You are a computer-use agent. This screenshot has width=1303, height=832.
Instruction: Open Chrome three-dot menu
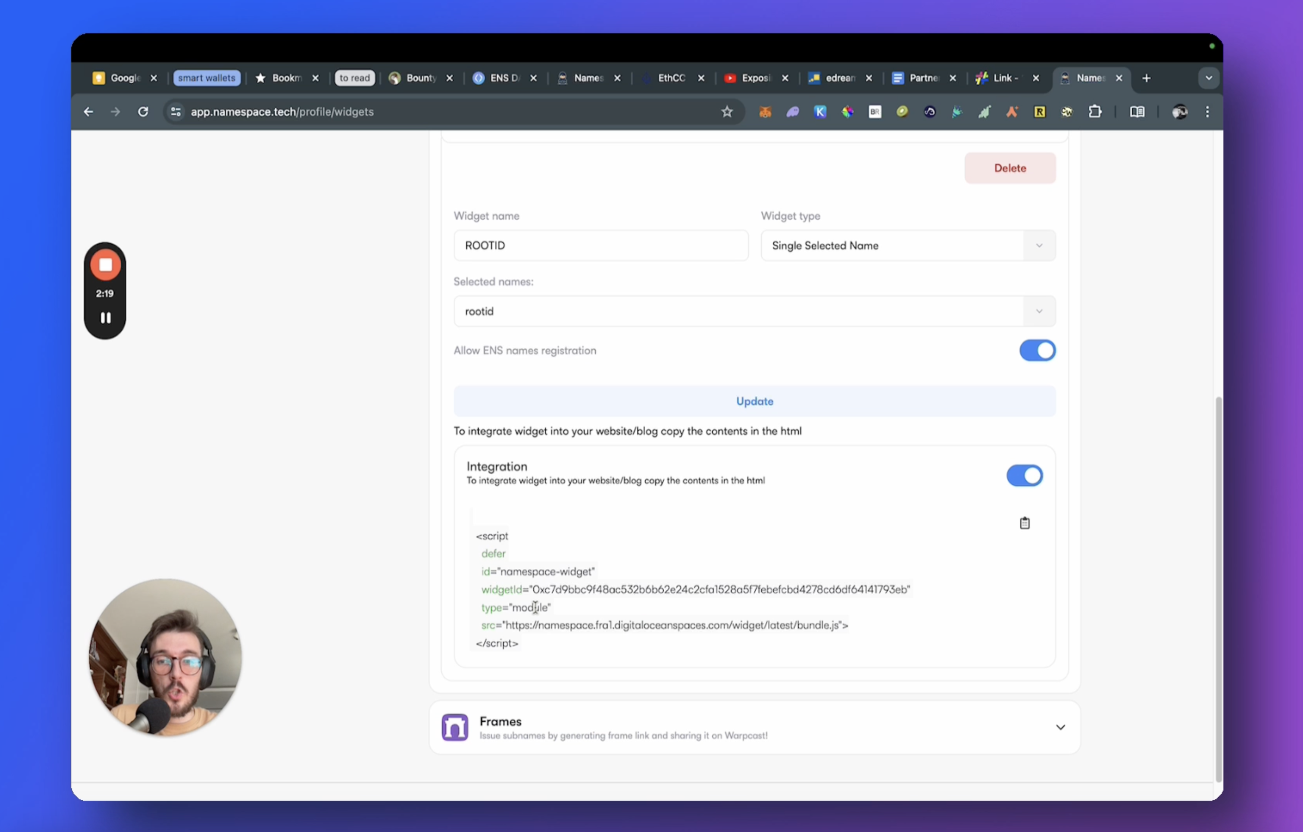pyautogui.click(x=1207, y=112)
